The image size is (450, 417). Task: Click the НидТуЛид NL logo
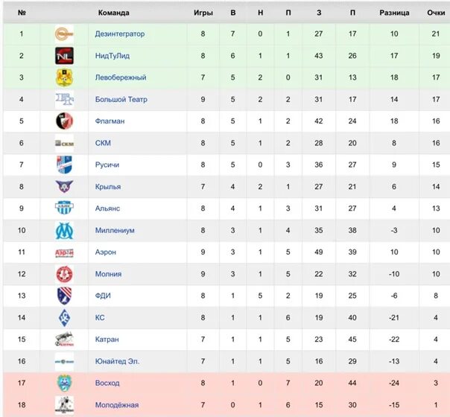point(64,56)
